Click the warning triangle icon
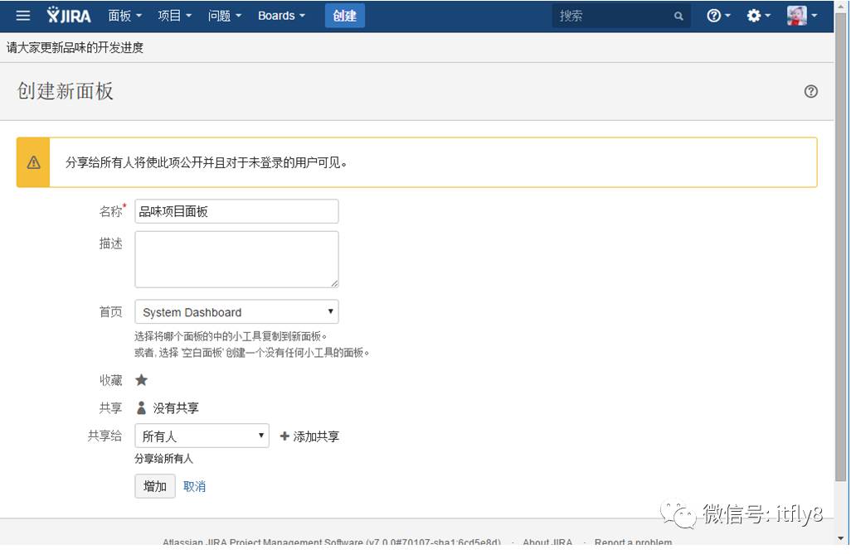The image size is (851, 554). (x=34, y=162)
